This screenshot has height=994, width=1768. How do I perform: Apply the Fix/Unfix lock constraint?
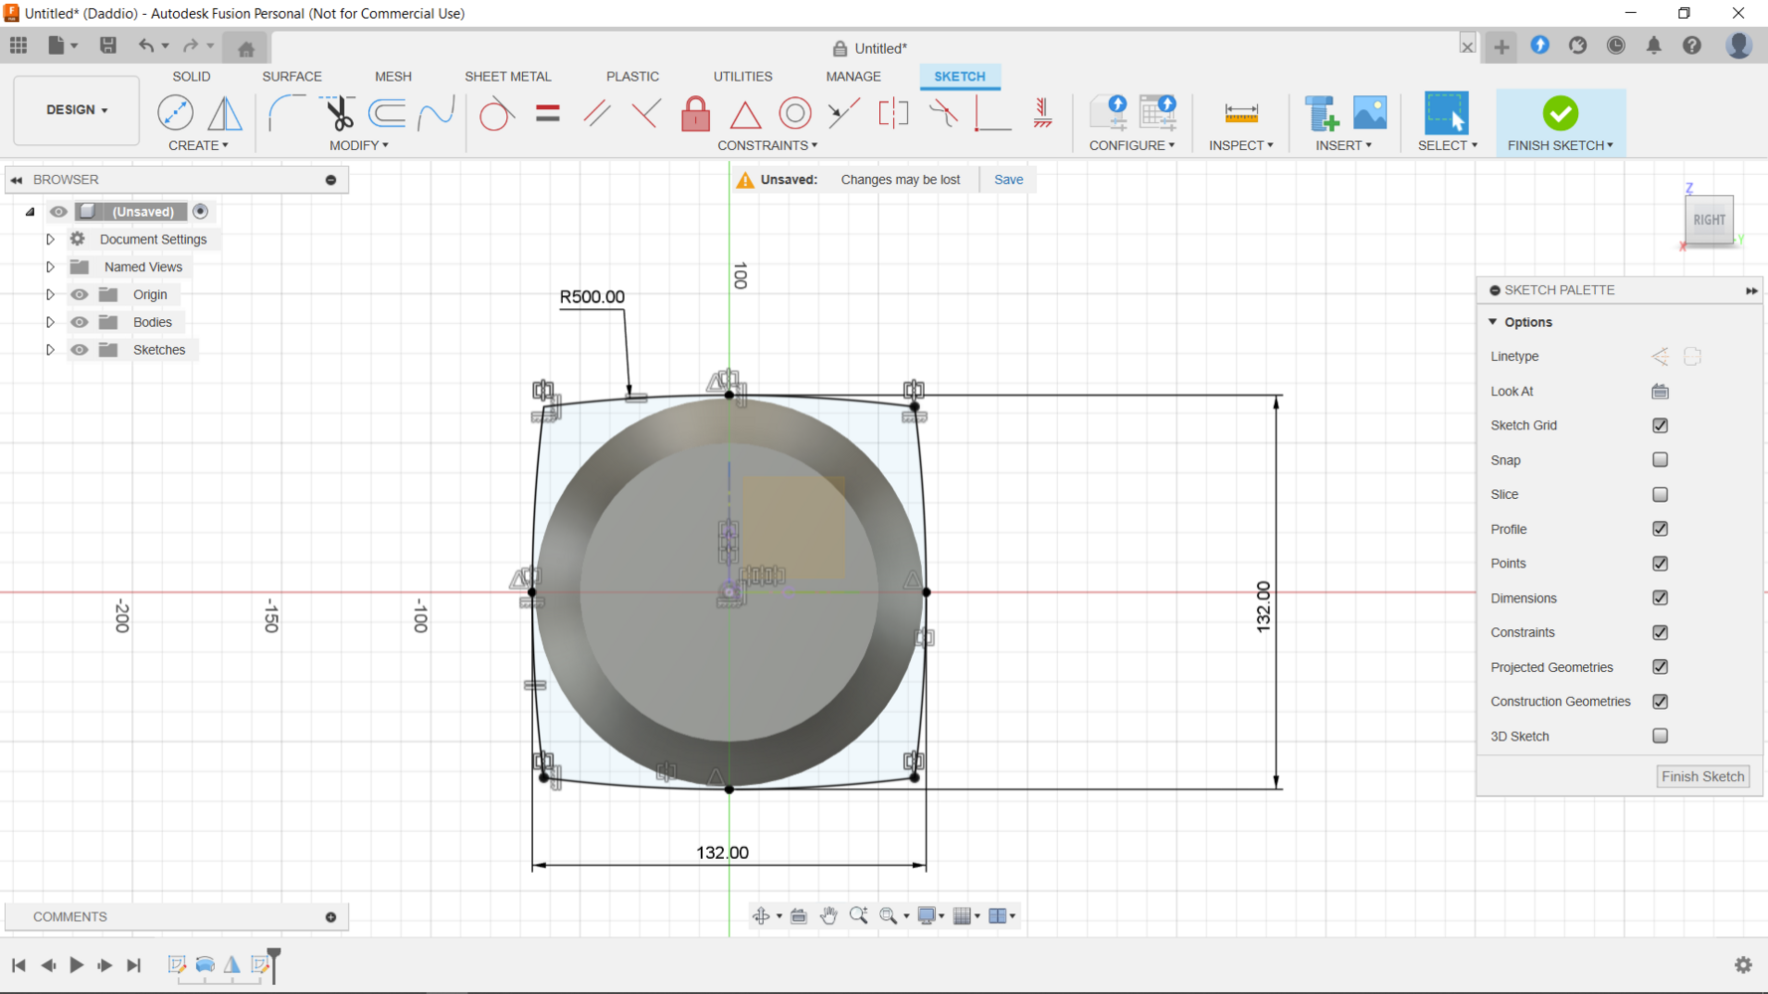[695, 113]
